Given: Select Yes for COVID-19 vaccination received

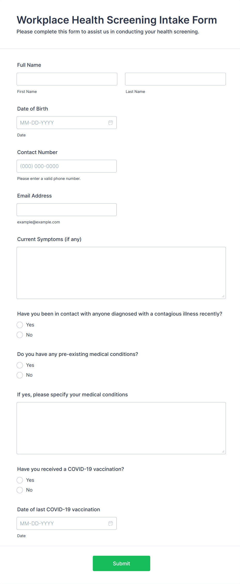Looking at the screenshot, I should point(20,480).
